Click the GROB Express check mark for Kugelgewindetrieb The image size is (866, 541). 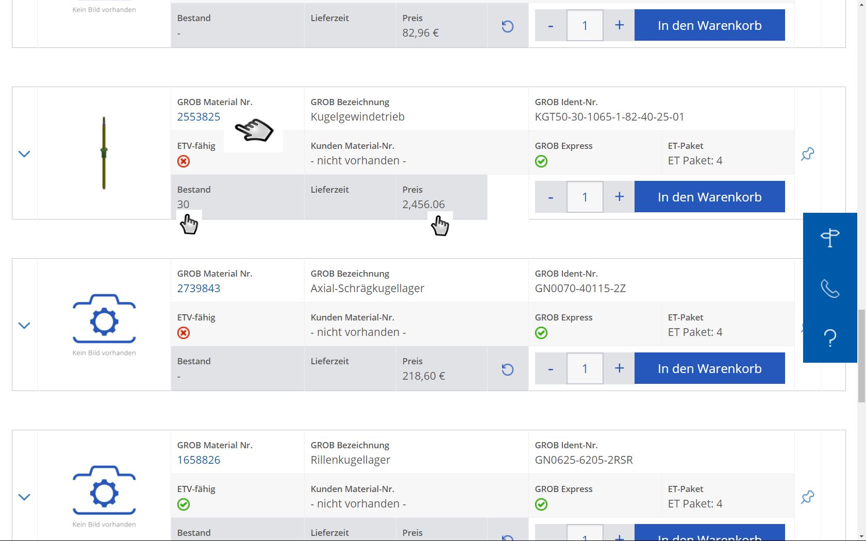click(541, 161)
